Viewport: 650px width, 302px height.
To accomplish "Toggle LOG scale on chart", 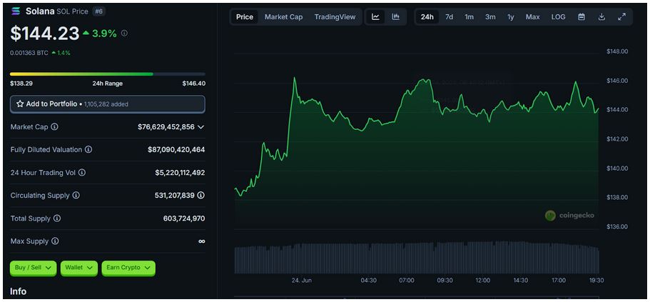I will click(558, 17).
